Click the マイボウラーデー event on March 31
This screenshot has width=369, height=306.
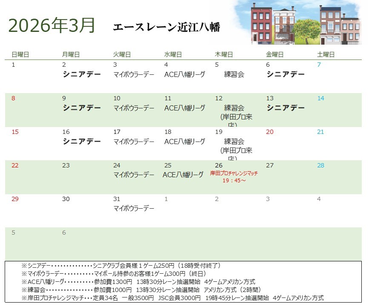click(x=133, y=208)
